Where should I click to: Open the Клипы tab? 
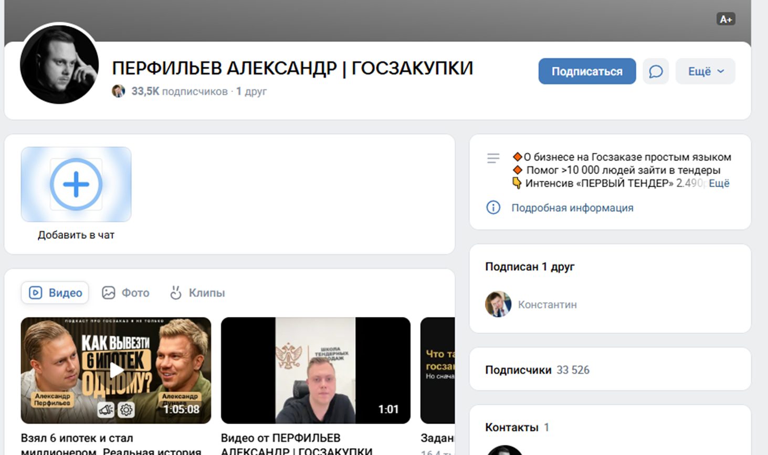click(197, 293)
